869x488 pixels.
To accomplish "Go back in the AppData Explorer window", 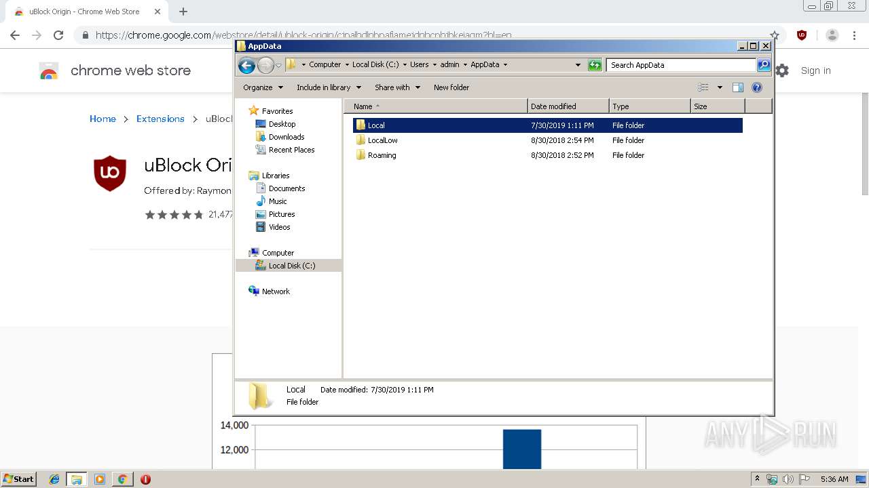I will point(246,65).
